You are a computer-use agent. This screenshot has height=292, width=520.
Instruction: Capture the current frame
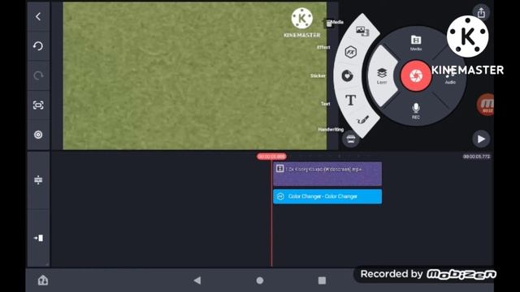point(38,105)
